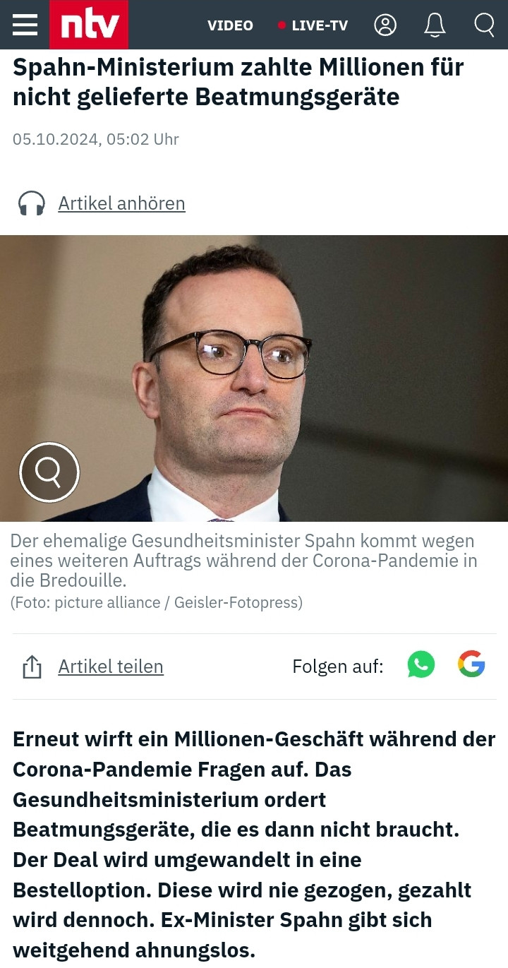The image size is (508, 968).
Task: Tap the headphones listen icon
Action: (x=32, y=203)
